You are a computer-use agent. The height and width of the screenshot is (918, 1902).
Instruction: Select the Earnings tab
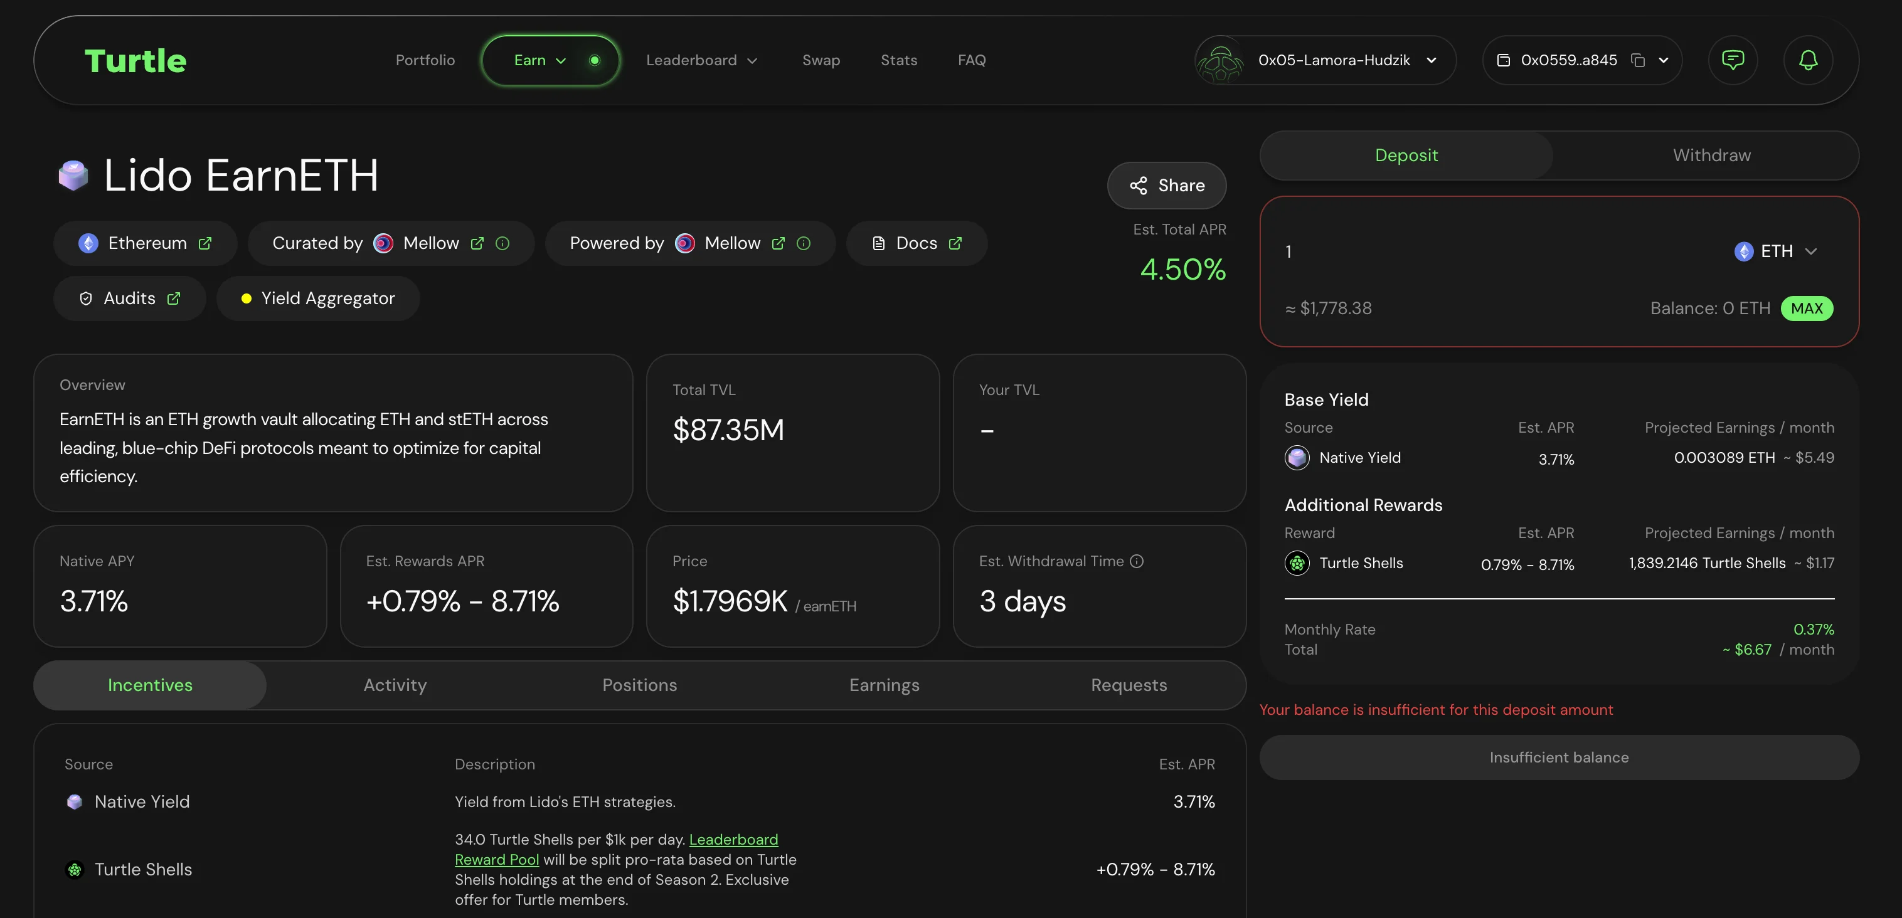tap(885, 685)
